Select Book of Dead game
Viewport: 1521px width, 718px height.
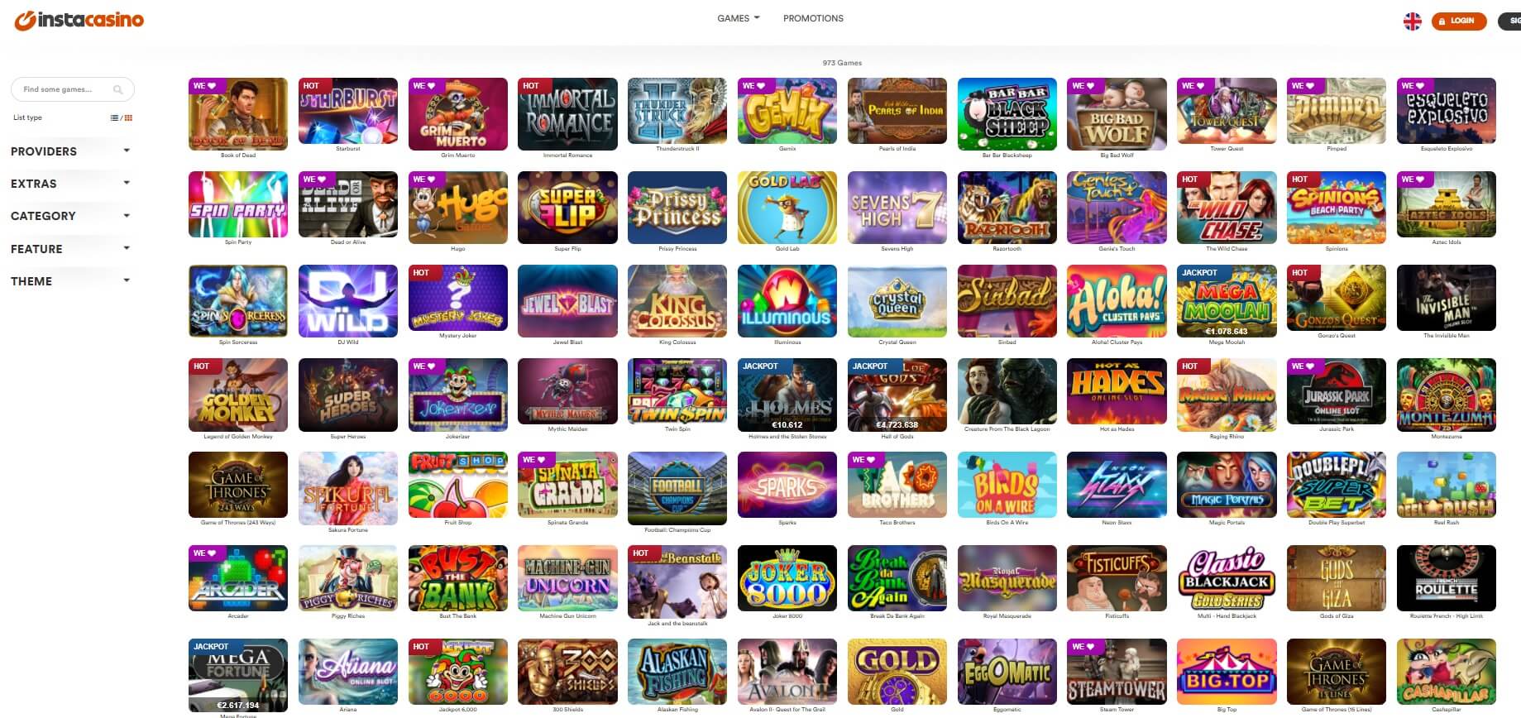coord(238,114)
